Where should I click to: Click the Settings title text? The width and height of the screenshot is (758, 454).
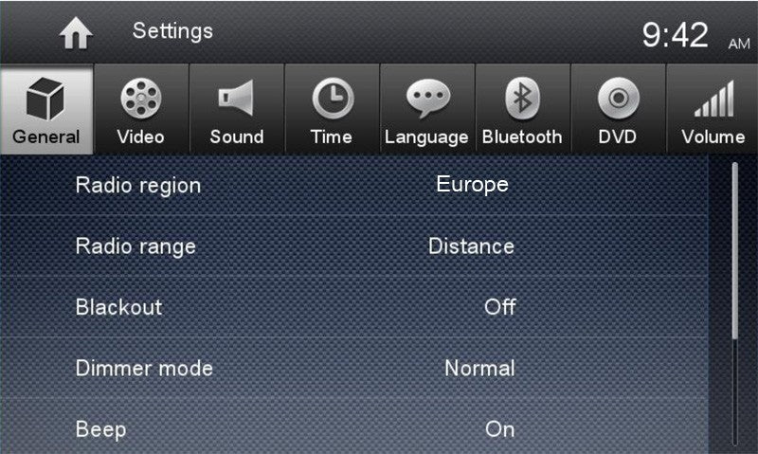[172, 31]
